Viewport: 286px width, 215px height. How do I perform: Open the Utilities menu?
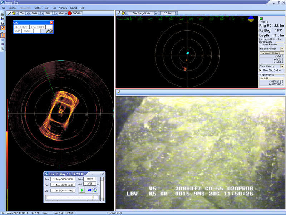coord(38,8)
